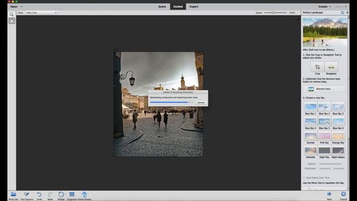Toggle Auto Match Color Tone checkbox
This screenshot has width=357, height=201.
[304, 178]
